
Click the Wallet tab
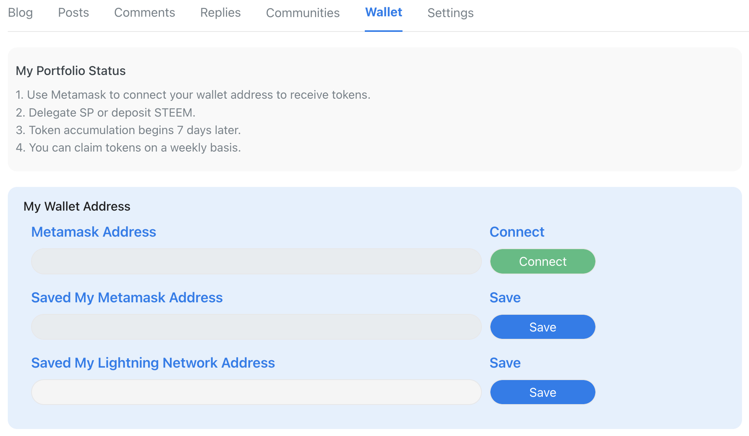383,13
